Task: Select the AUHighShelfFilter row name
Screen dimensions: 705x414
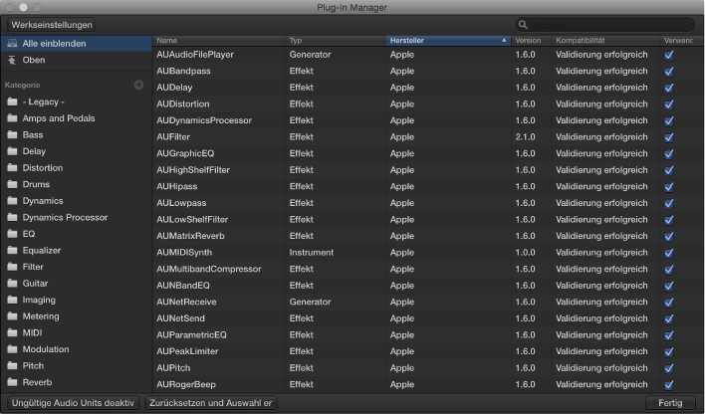Action: tap(193, 170)
